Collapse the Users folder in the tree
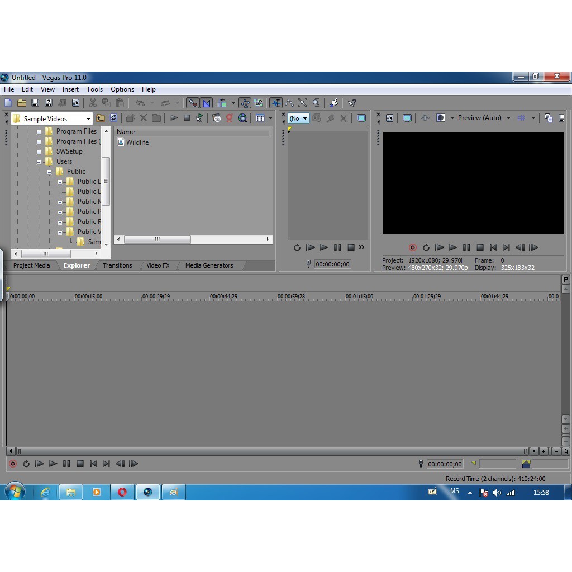The image size is (572, 572). 39,162
